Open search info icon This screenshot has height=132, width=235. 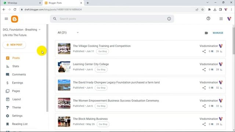click(x=169, y=19)
